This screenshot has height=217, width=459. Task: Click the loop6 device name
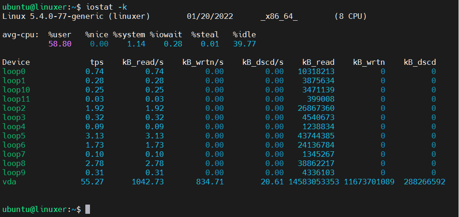[x=14, y=145]
